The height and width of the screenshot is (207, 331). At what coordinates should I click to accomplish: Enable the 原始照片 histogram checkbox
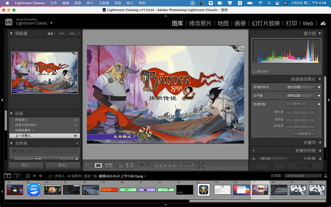(x=254, y=71)
